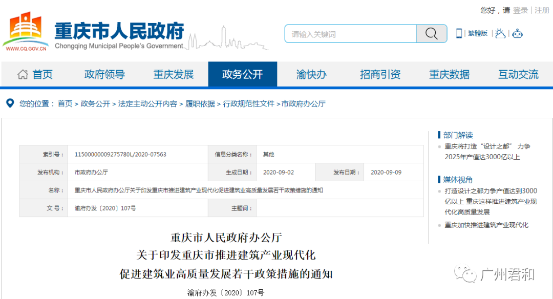The width and height of the screenshot is (553, 299).
Task: Focus the keyword search input field
Action: point(351,34)
